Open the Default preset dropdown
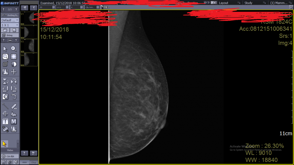Screen dimensions: 294x165 (x=10, y=20)
